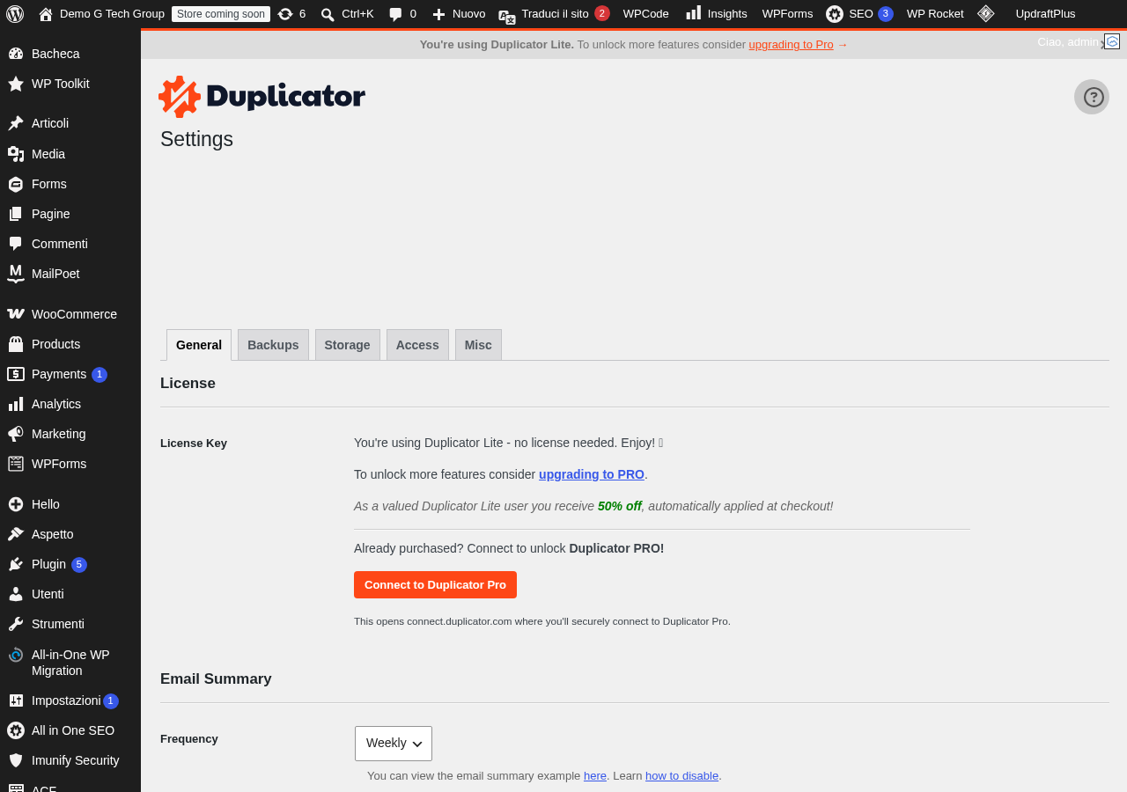Open the email summary example here link
This screenshot has width=1127, height=792.
point(595,776)
